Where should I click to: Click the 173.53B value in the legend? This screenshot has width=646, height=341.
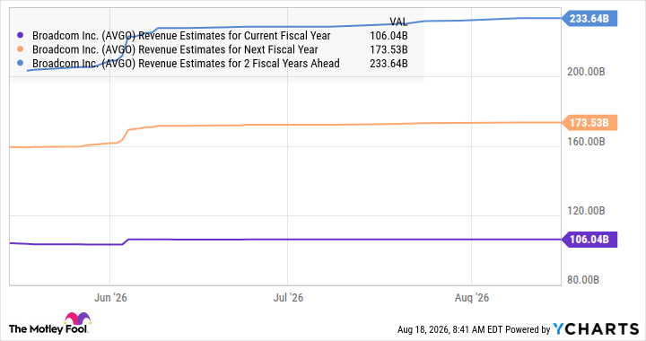(388, 50)
